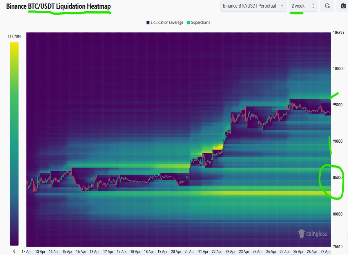Click the purple Liquidation Leverage color swatch
348x255 pixels.
148,22
